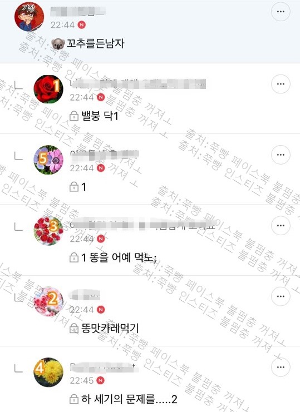Select the reply text '1 똥을 어예 먹노;'
The height and width of the screenshot is (412, 300).
click(119, 257)
